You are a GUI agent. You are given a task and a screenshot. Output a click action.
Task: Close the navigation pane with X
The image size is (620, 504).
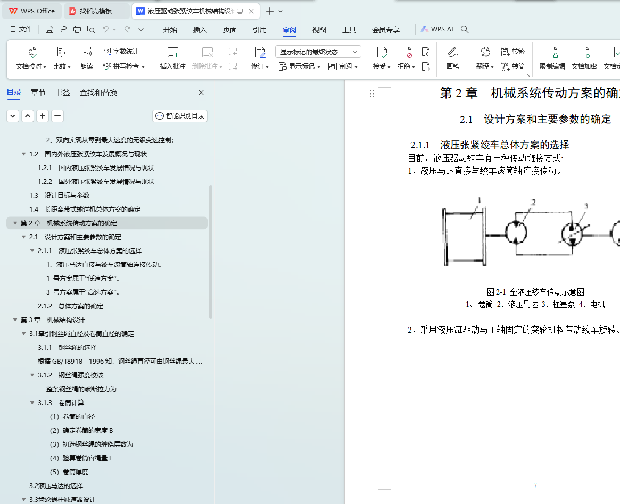click(201, 93)
